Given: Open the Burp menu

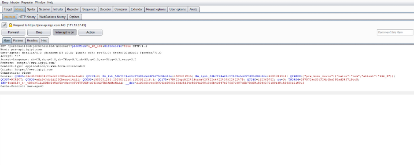Looking at the screenshot, I should click(5, 2).
